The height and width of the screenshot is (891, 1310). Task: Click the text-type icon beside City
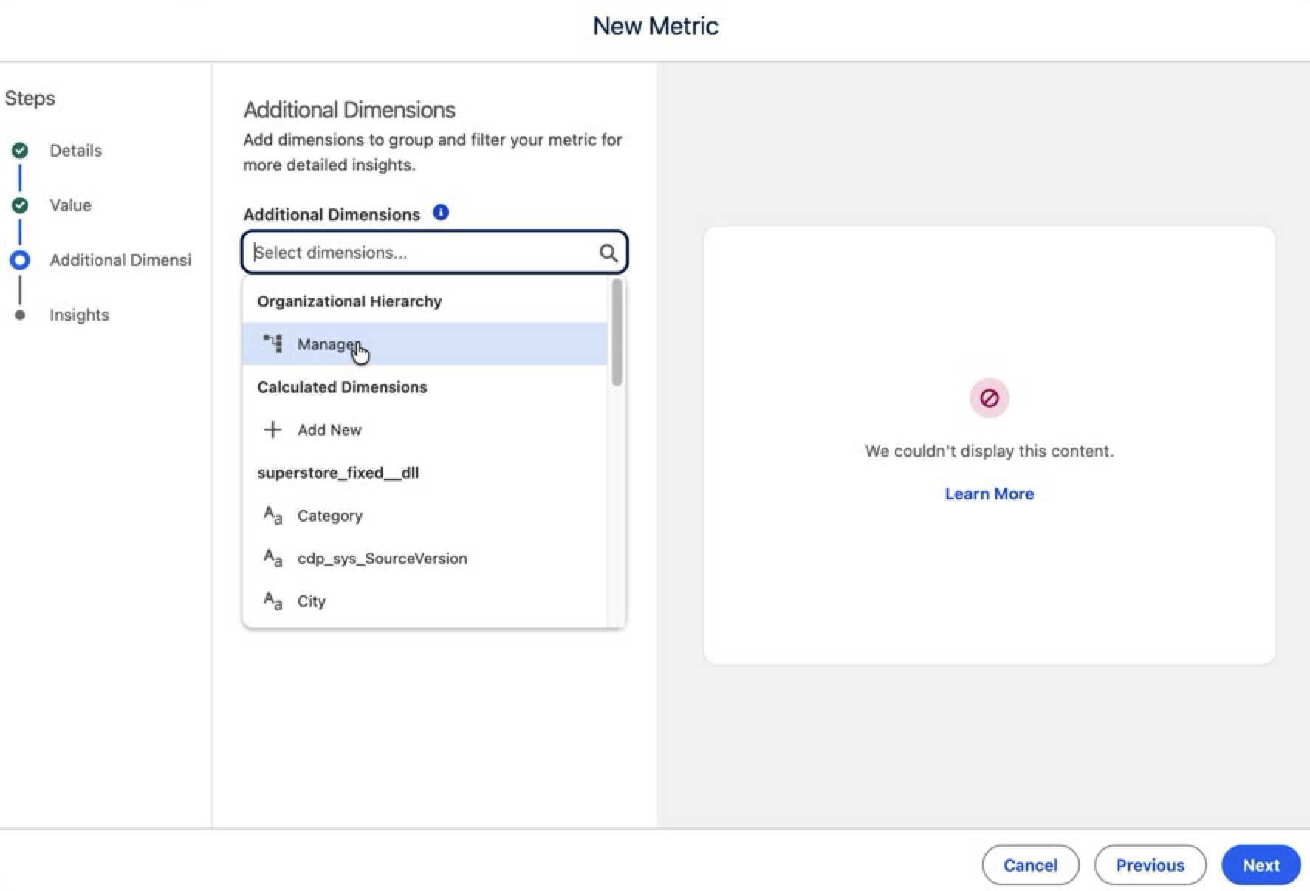point(273,601)
